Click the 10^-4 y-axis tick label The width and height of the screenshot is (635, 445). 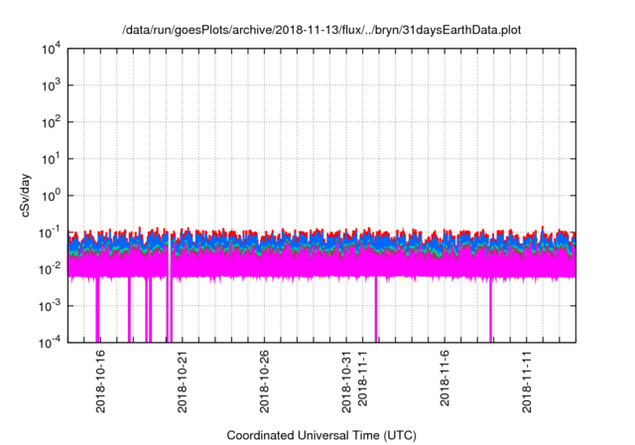51,343
